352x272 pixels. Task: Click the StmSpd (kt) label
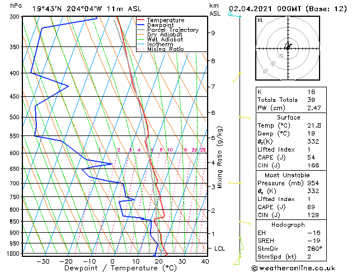pyautogui.click(x=277, y=257)
